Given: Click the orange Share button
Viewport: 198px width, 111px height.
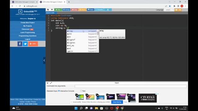Looking at the screenshot, I should (83, 10).
